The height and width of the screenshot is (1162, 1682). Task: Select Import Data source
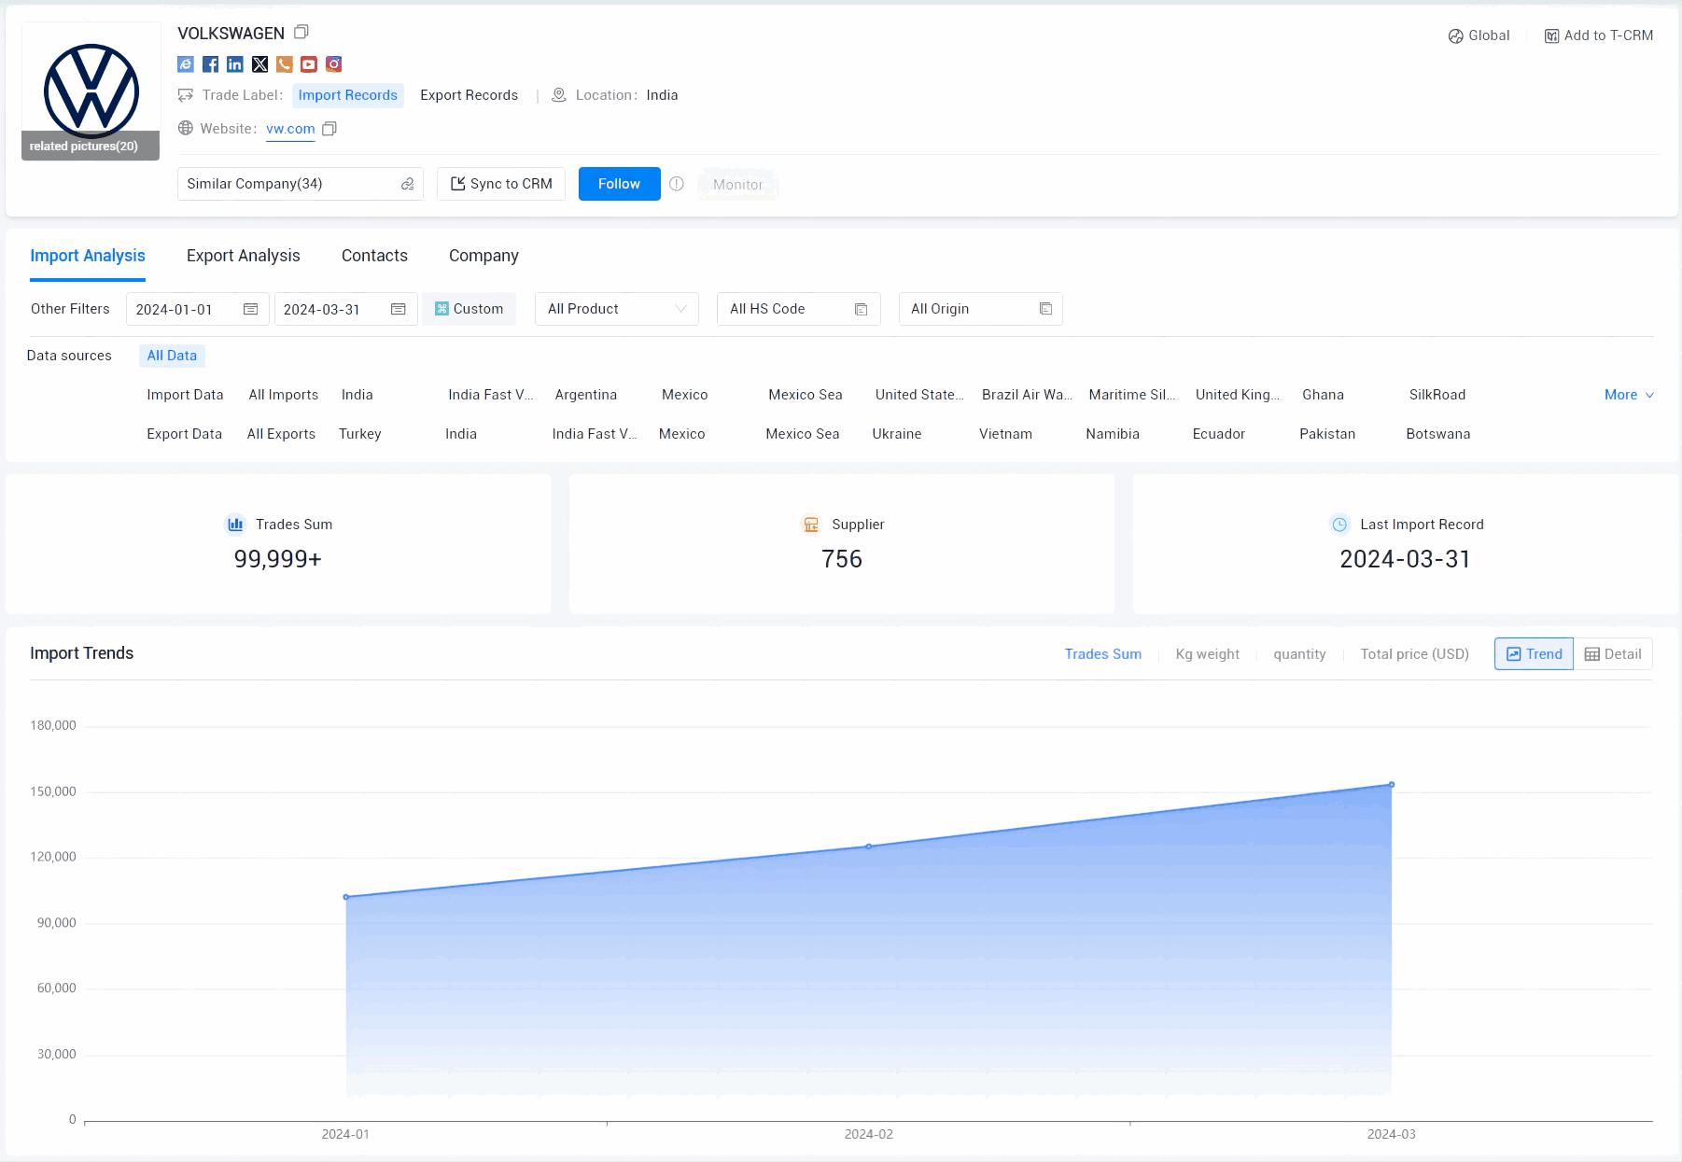185,395
